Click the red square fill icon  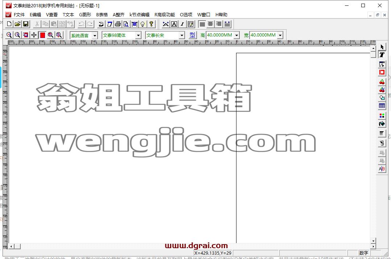(x=42, y=35)
